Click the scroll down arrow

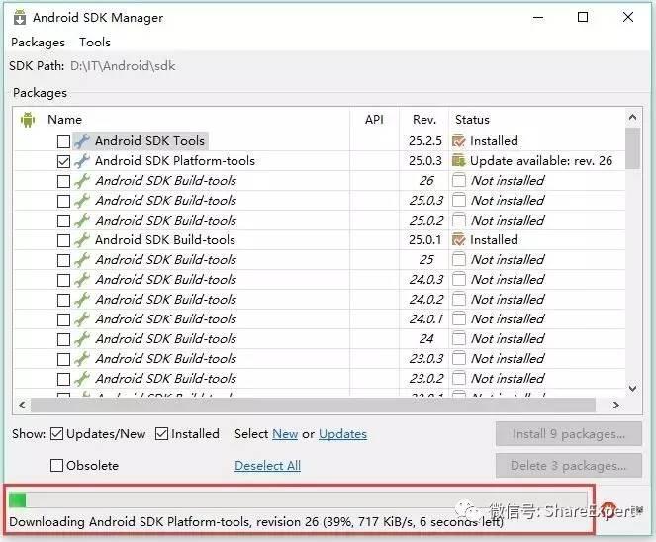pos(632,389)
